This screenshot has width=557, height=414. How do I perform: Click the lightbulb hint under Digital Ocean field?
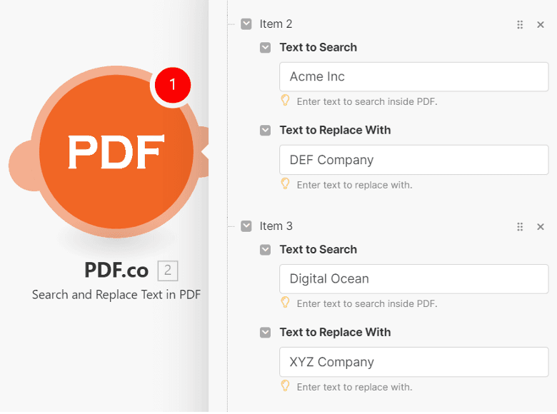(x=286, y=303)
